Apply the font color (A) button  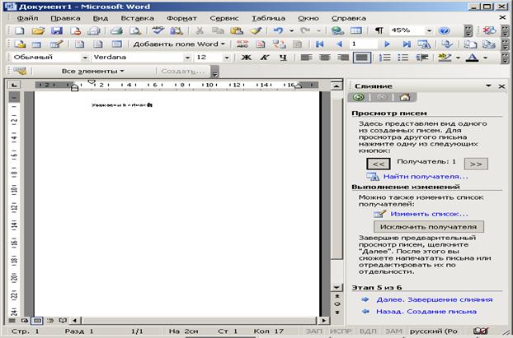(472, 58)
